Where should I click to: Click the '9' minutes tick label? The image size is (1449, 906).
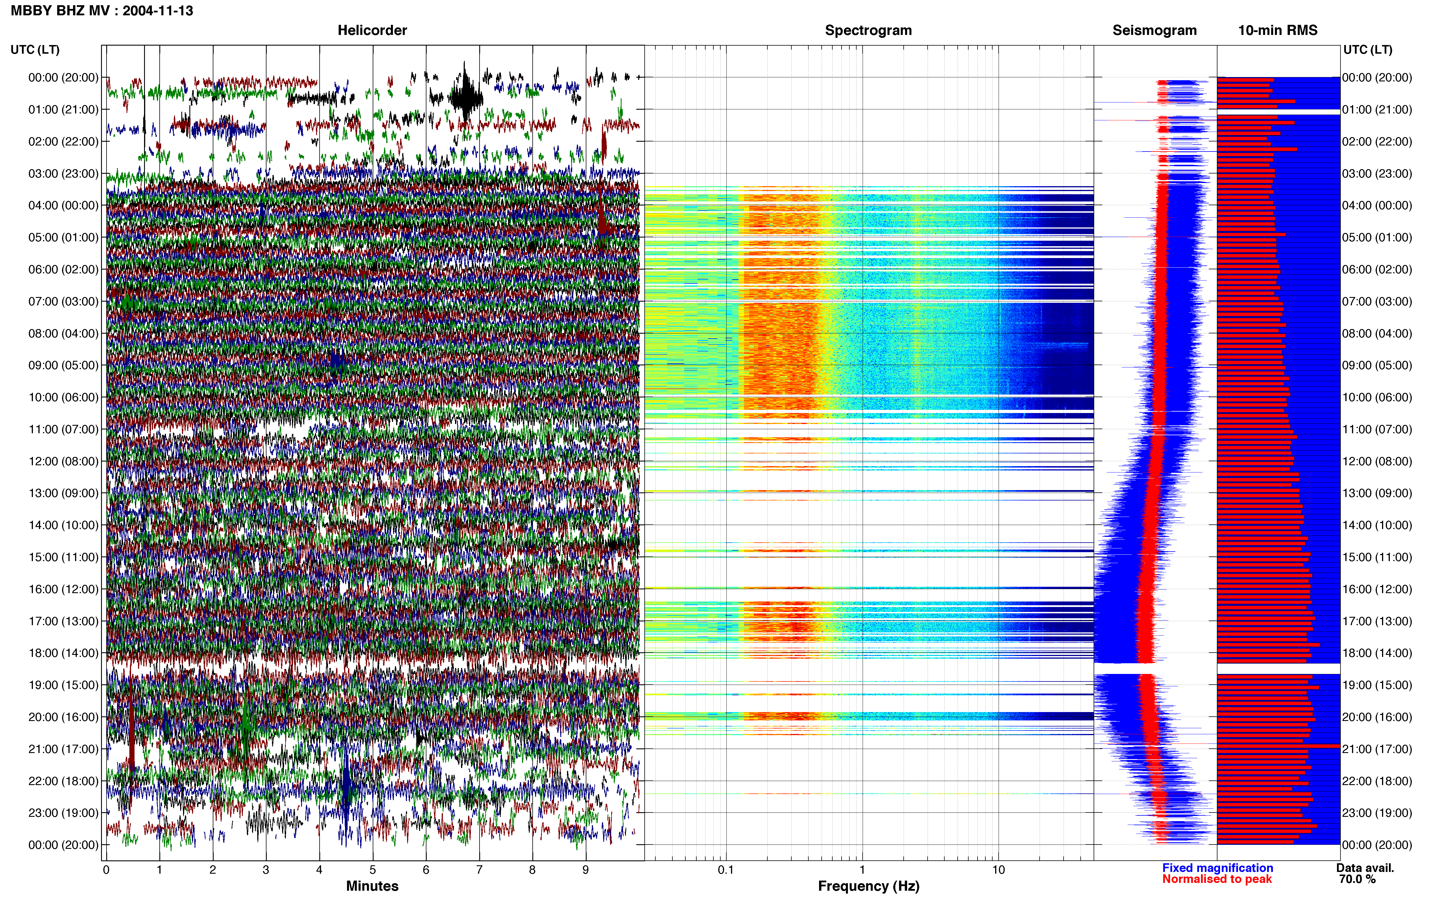point(585,870)
